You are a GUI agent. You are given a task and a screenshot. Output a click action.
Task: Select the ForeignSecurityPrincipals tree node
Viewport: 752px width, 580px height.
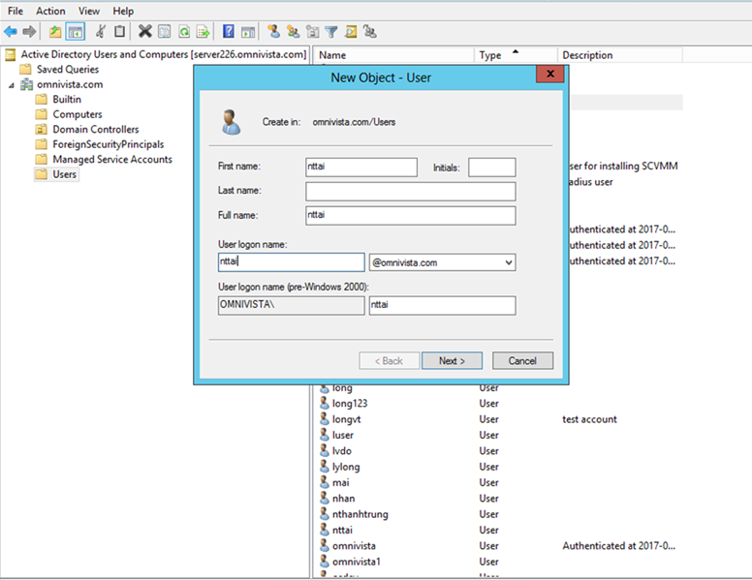click(x=108, y=144)
